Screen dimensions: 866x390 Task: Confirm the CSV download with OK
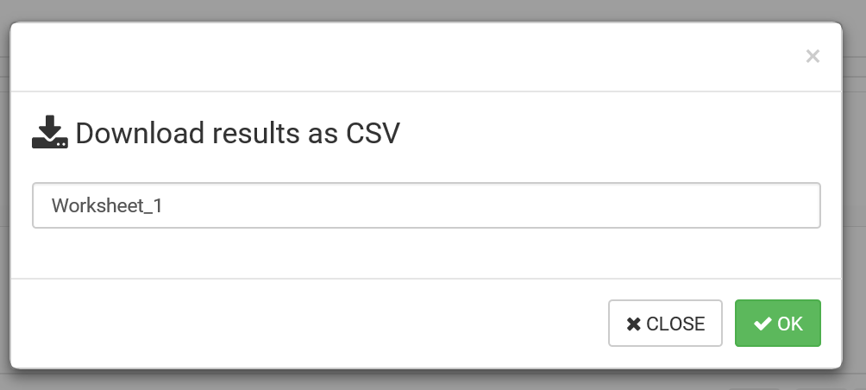(777, 324)
